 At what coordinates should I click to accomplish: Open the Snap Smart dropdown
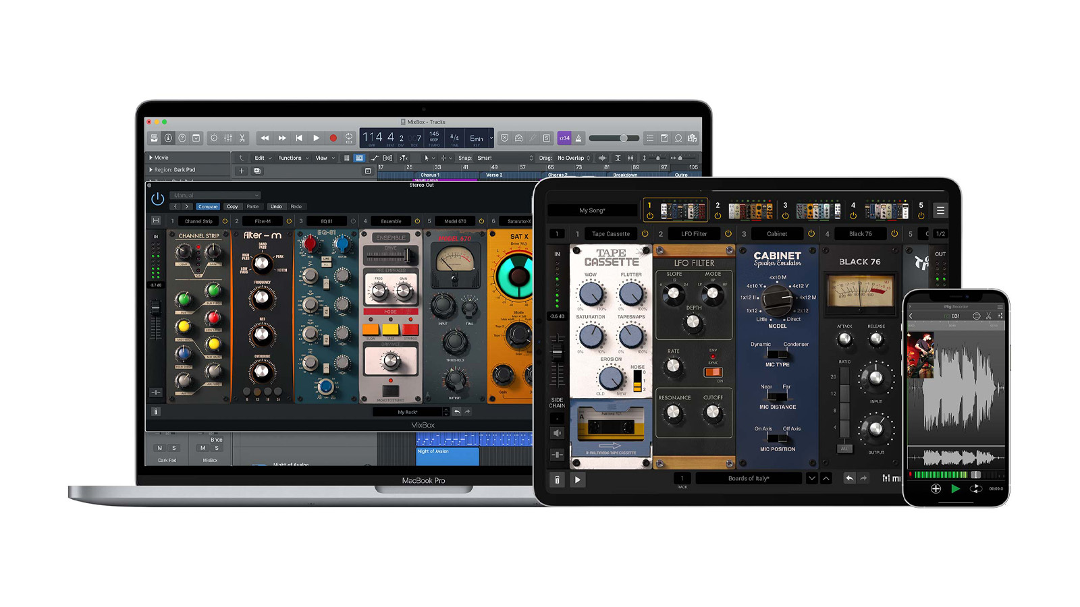[505, 158]
